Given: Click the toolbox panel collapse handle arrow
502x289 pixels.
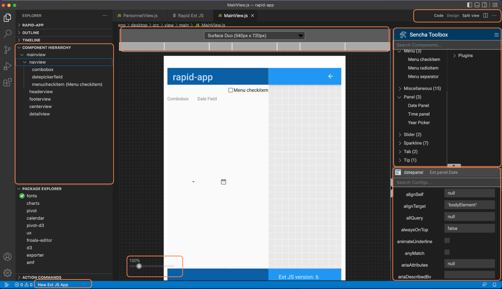Looking at the screenshot, I should 454,165.
